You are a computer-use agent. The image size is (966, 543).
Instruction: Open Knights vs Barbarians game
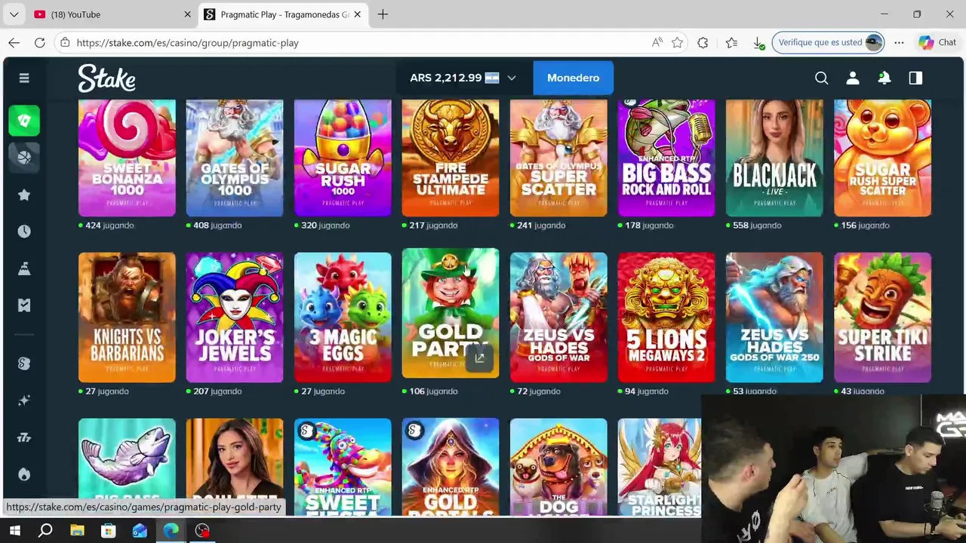click(127, 318)
